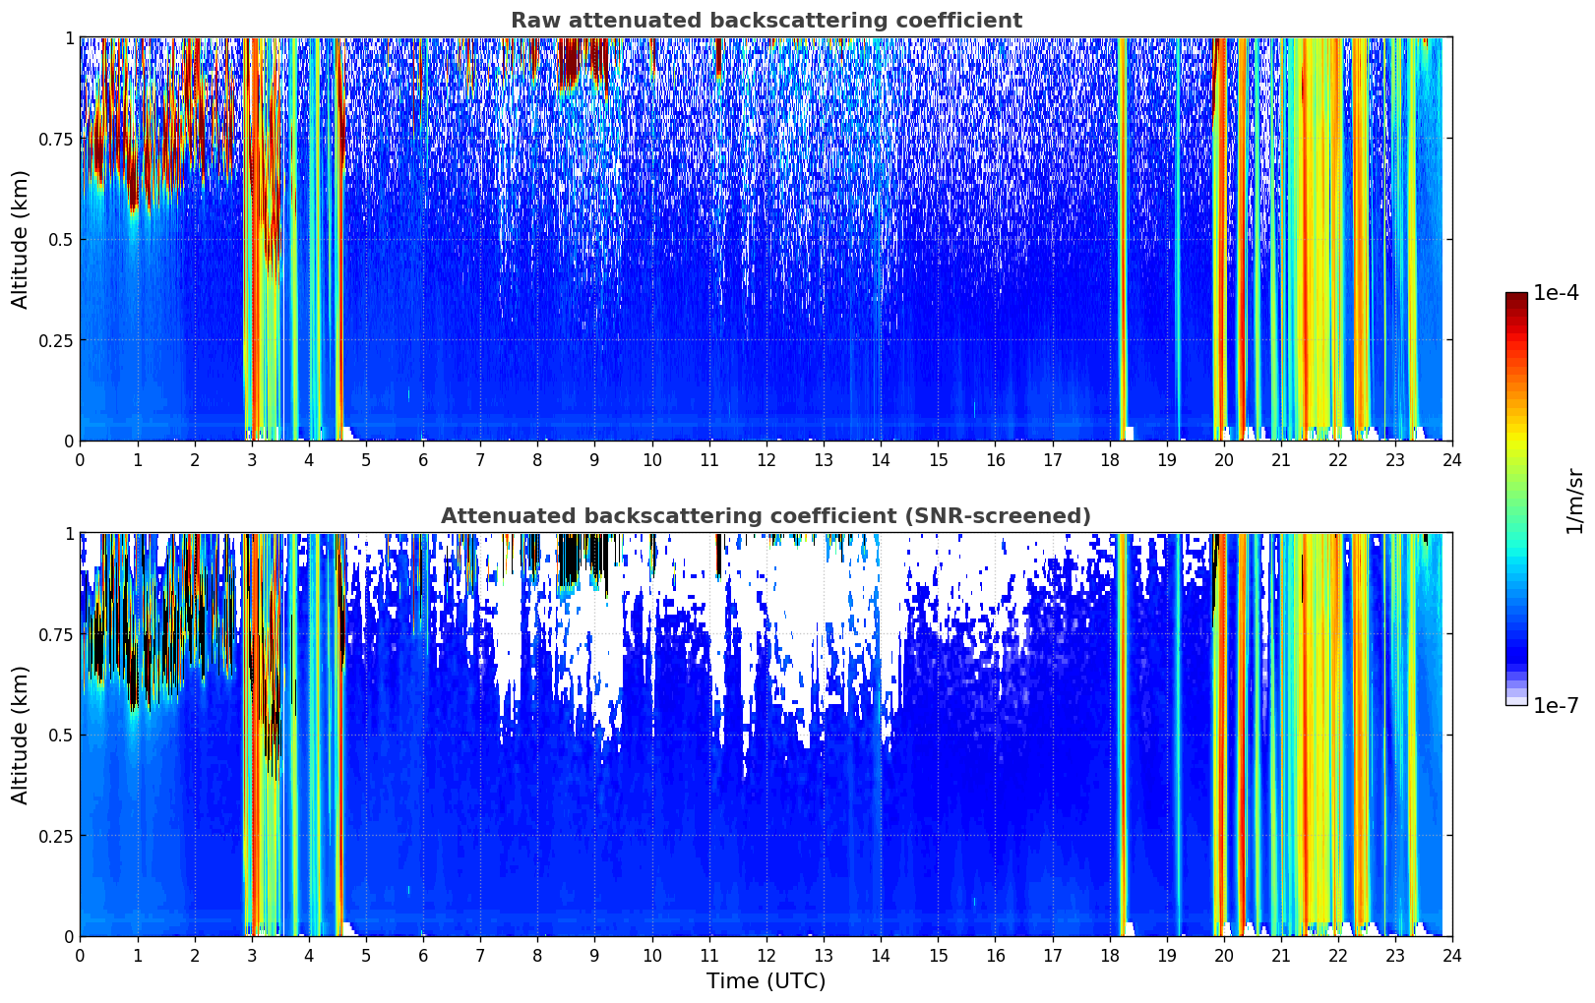Click the '1/m/sr' colorbar unit label
The width and height of the screenshot is (1595, 1003).
1574,501
